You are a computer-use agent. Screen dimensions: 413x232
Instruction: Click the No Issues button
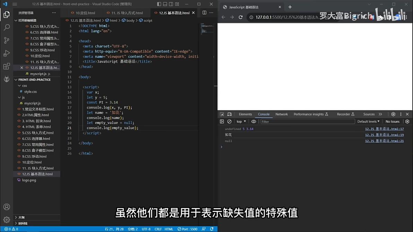coord(393,122)
